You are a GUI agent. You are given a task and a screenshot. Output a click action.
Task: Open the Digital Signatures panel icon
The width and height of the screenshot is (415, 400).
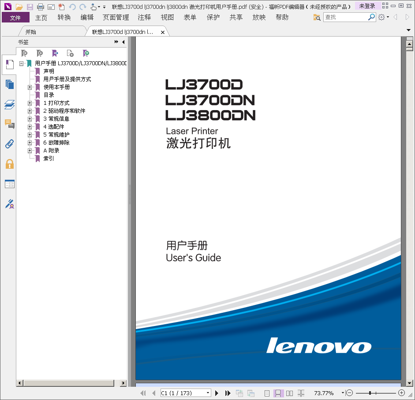[x=10, y=204]
